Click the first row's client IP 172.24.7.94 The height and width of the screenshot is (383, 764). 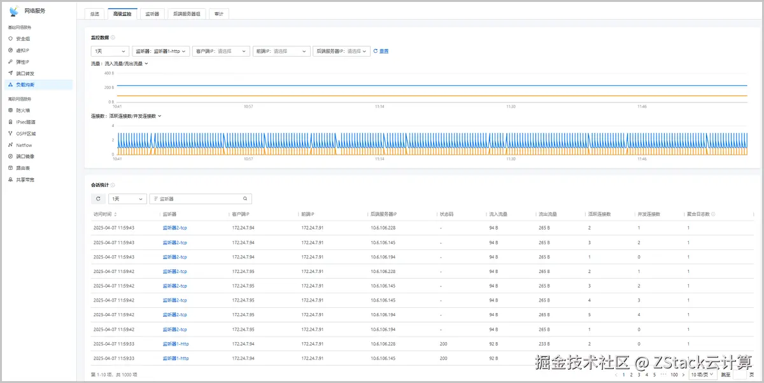[x=243, y=228]
